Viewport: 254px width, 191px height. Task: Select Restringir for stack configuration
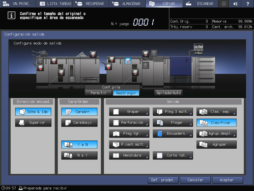126,93
